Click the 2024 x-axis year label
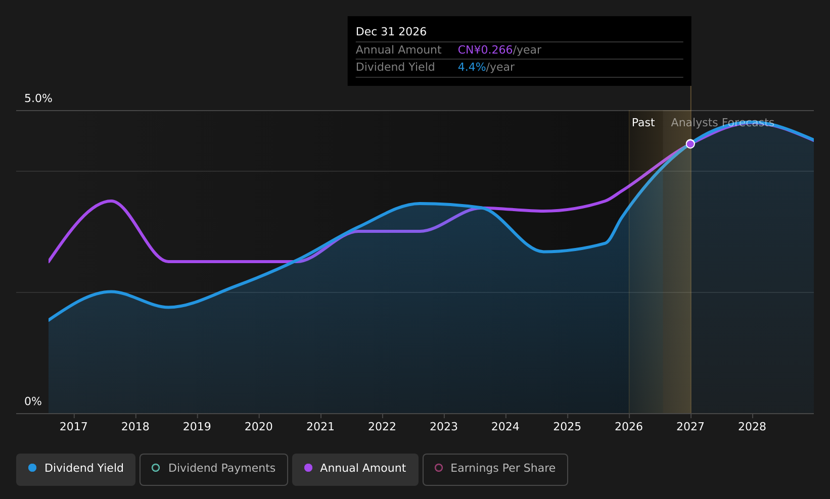830x499 pixels. click(x=505, y=427)
